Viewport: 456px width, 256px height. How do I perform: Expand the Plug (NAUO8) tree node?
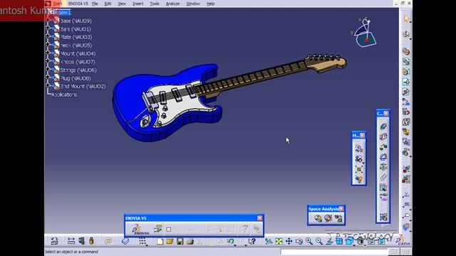[48, 78]
